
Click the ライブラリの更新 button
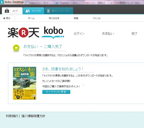point(56,92)
